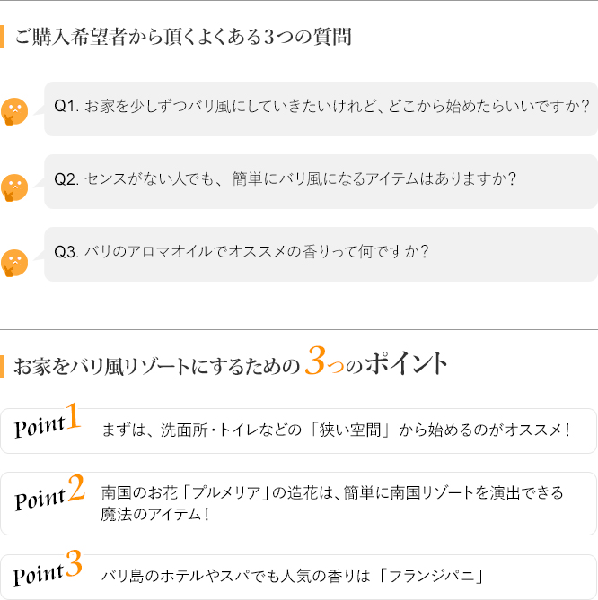Image resolution: width=598 pixels, height=600 pixels.
Task: Click the Point 3 label graphic
Action: [48, 569]
